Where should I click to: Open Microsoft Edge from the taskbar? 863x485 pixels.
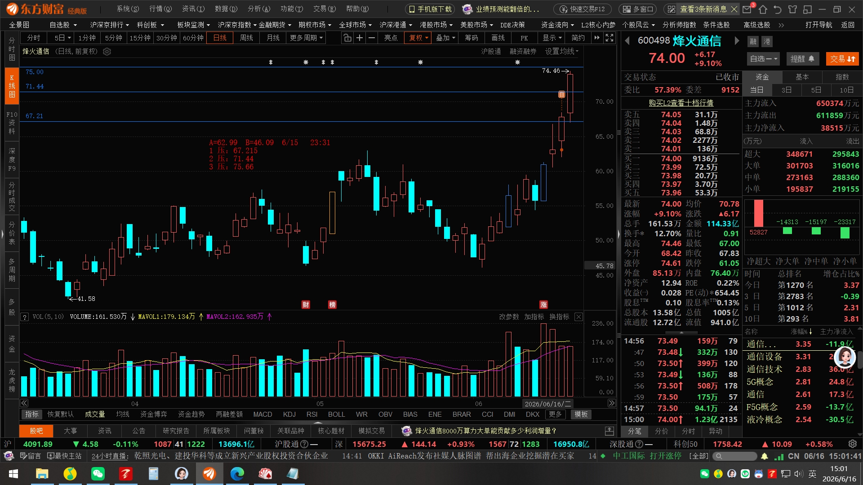[237, 474]
